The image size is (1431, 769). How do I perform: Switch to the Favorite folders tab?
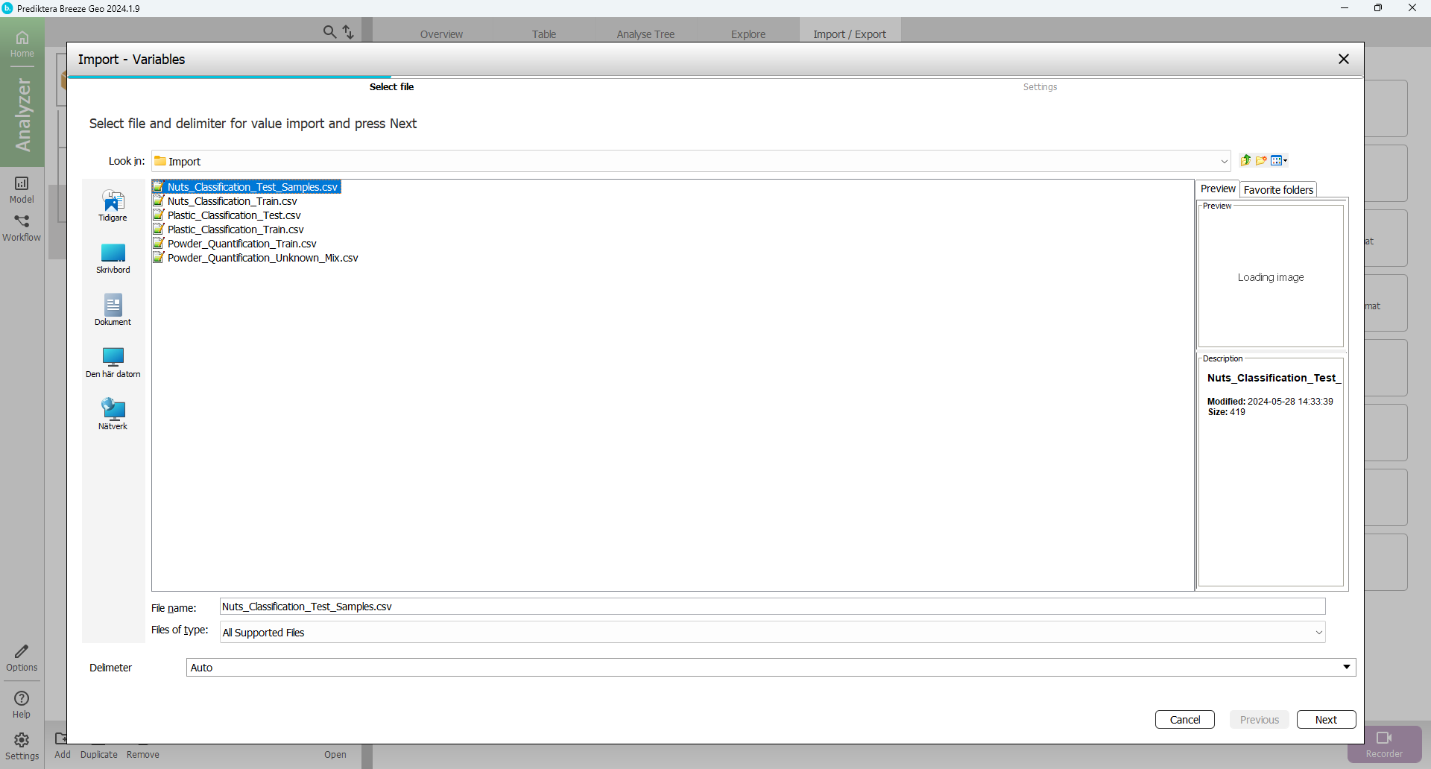1277,190
